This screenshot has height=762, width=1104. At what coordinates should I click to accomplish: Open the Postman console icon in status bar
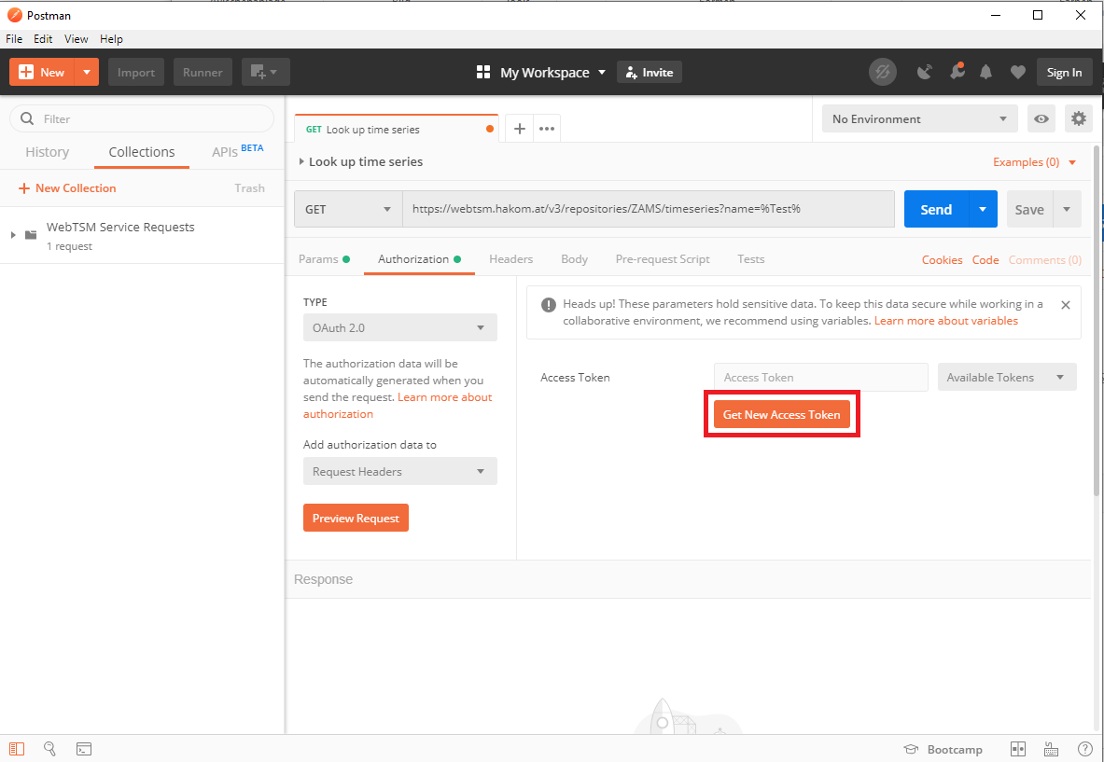[83, 749]
